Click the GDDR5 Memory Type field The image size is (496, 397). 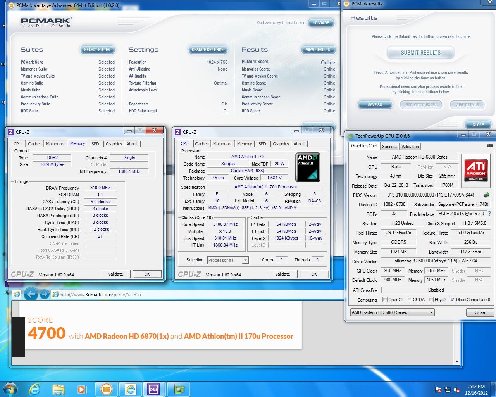click(398, 242)
